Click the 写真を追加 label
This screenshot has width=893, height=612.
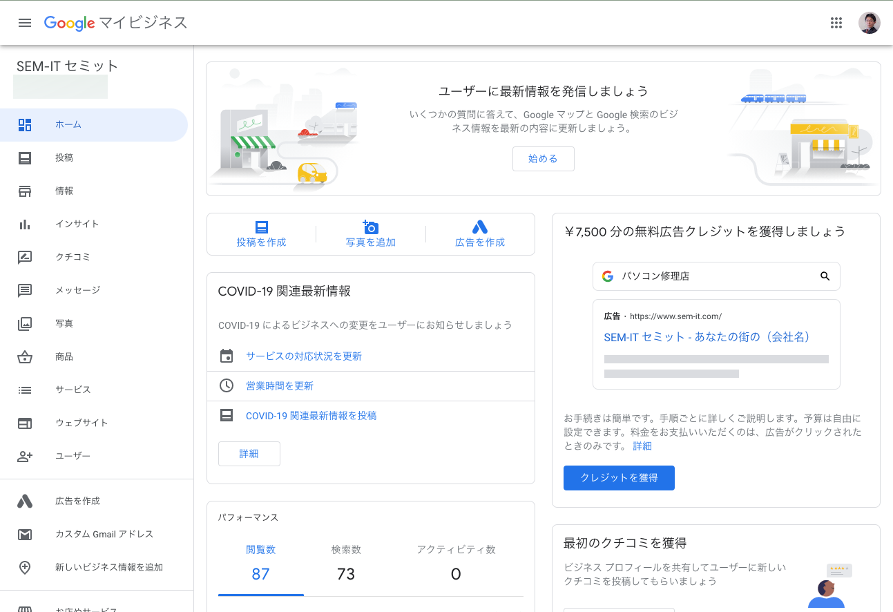coord(371,242)
